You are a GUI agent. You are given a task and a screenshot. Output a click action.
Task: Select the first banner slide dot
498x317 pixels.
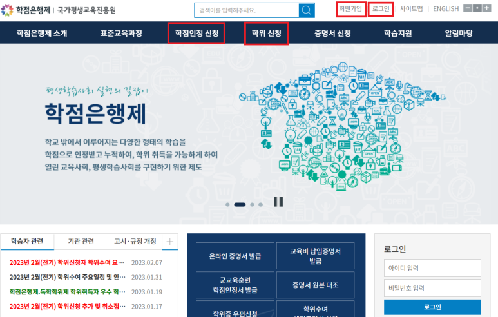[x=227, y=204]
